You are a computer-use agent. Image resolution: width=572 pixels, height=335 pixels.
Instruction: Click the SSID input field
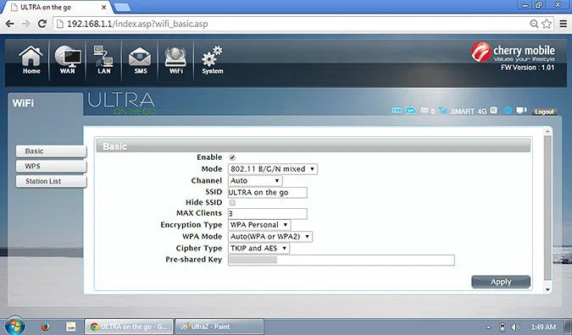click(268, 192)
